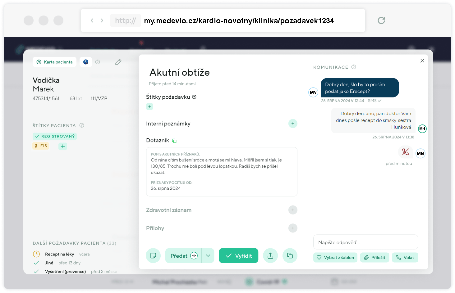Click the missed call icon in chat
This screenshot has width=455, height=293.
pos(405,152)
